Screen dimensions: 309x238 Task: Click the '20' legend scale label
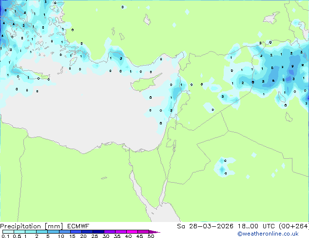pos(83,236)
